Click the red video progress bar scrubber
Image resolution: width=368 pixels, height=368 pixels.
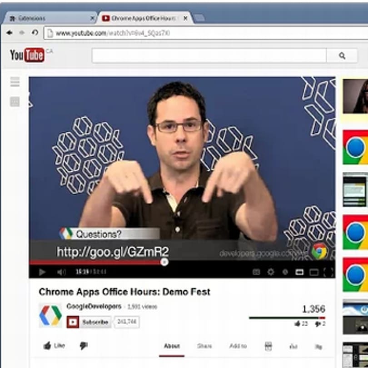click(164, 262)
